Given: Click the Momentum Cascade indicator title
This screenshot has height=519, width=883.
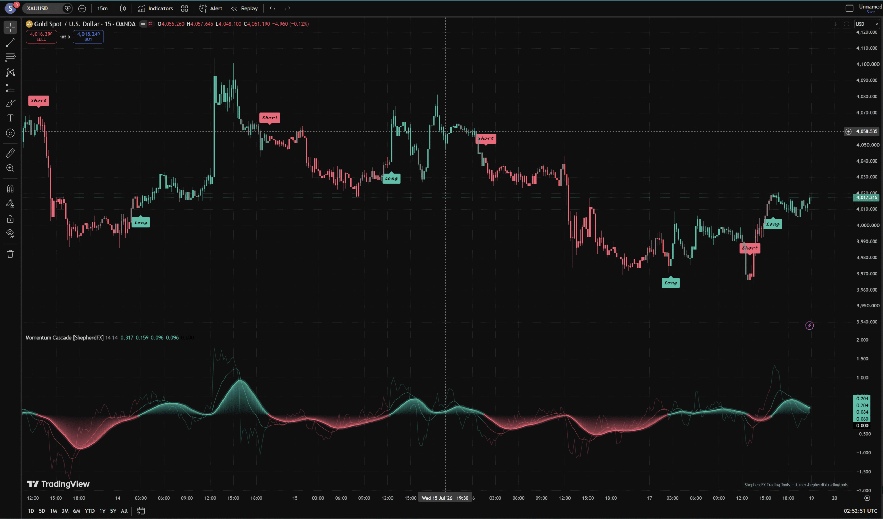Looking at the screenshot, I should click(x=65, y=337).
